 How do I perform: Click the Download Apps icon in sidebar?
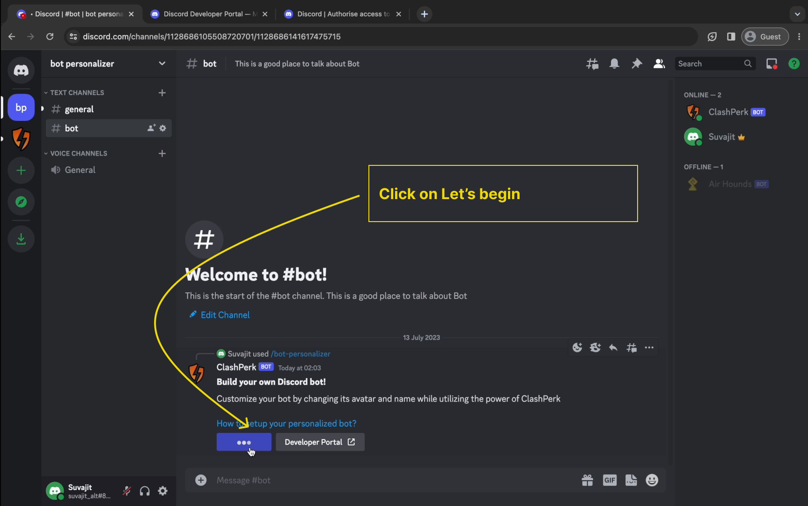(x=21, y=239)
